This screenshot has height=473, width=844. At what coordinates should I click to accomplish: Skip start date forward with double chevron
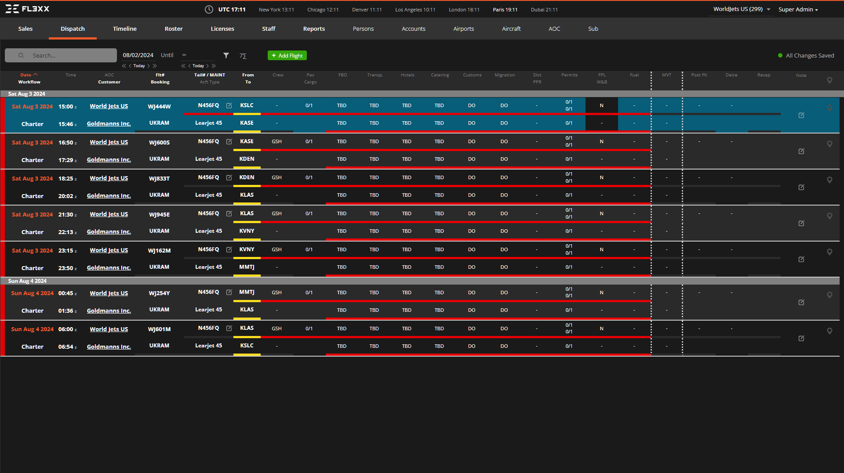[155, 66]
